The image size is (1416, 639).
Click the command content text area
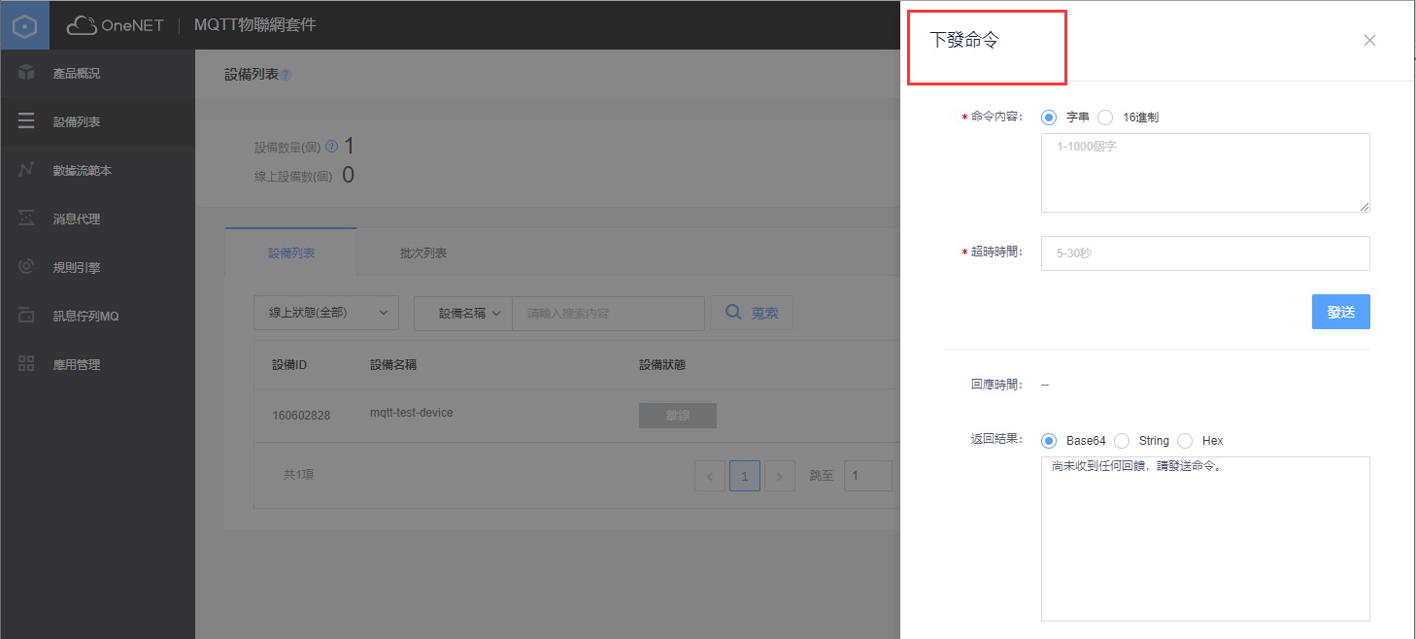click(x=1205, y=173)
